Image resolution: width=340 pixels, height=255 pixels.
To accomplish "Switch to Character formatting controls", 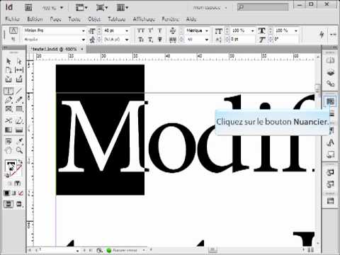I will (x=13, y=30).
